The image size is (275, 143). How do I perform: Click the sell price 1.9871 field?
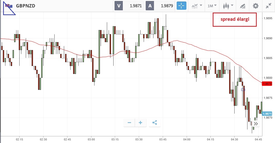(x=134, y=6)
